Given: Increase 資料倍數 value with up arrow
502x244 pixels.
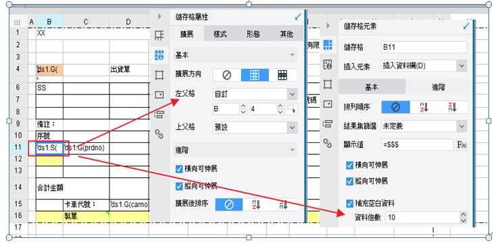Looking at the screenshot, I should [x=463, y=215].
